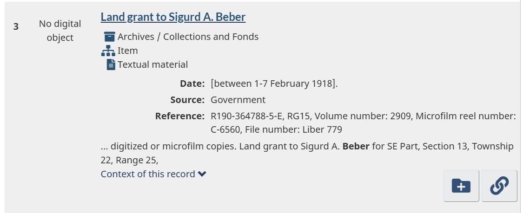
Task: Click the document icon beside Textual material
Action: [111, 65]
